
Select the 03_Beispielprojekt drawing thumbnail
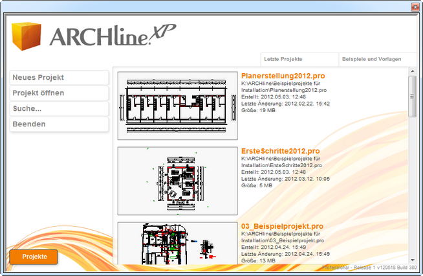tap(177, 244)
